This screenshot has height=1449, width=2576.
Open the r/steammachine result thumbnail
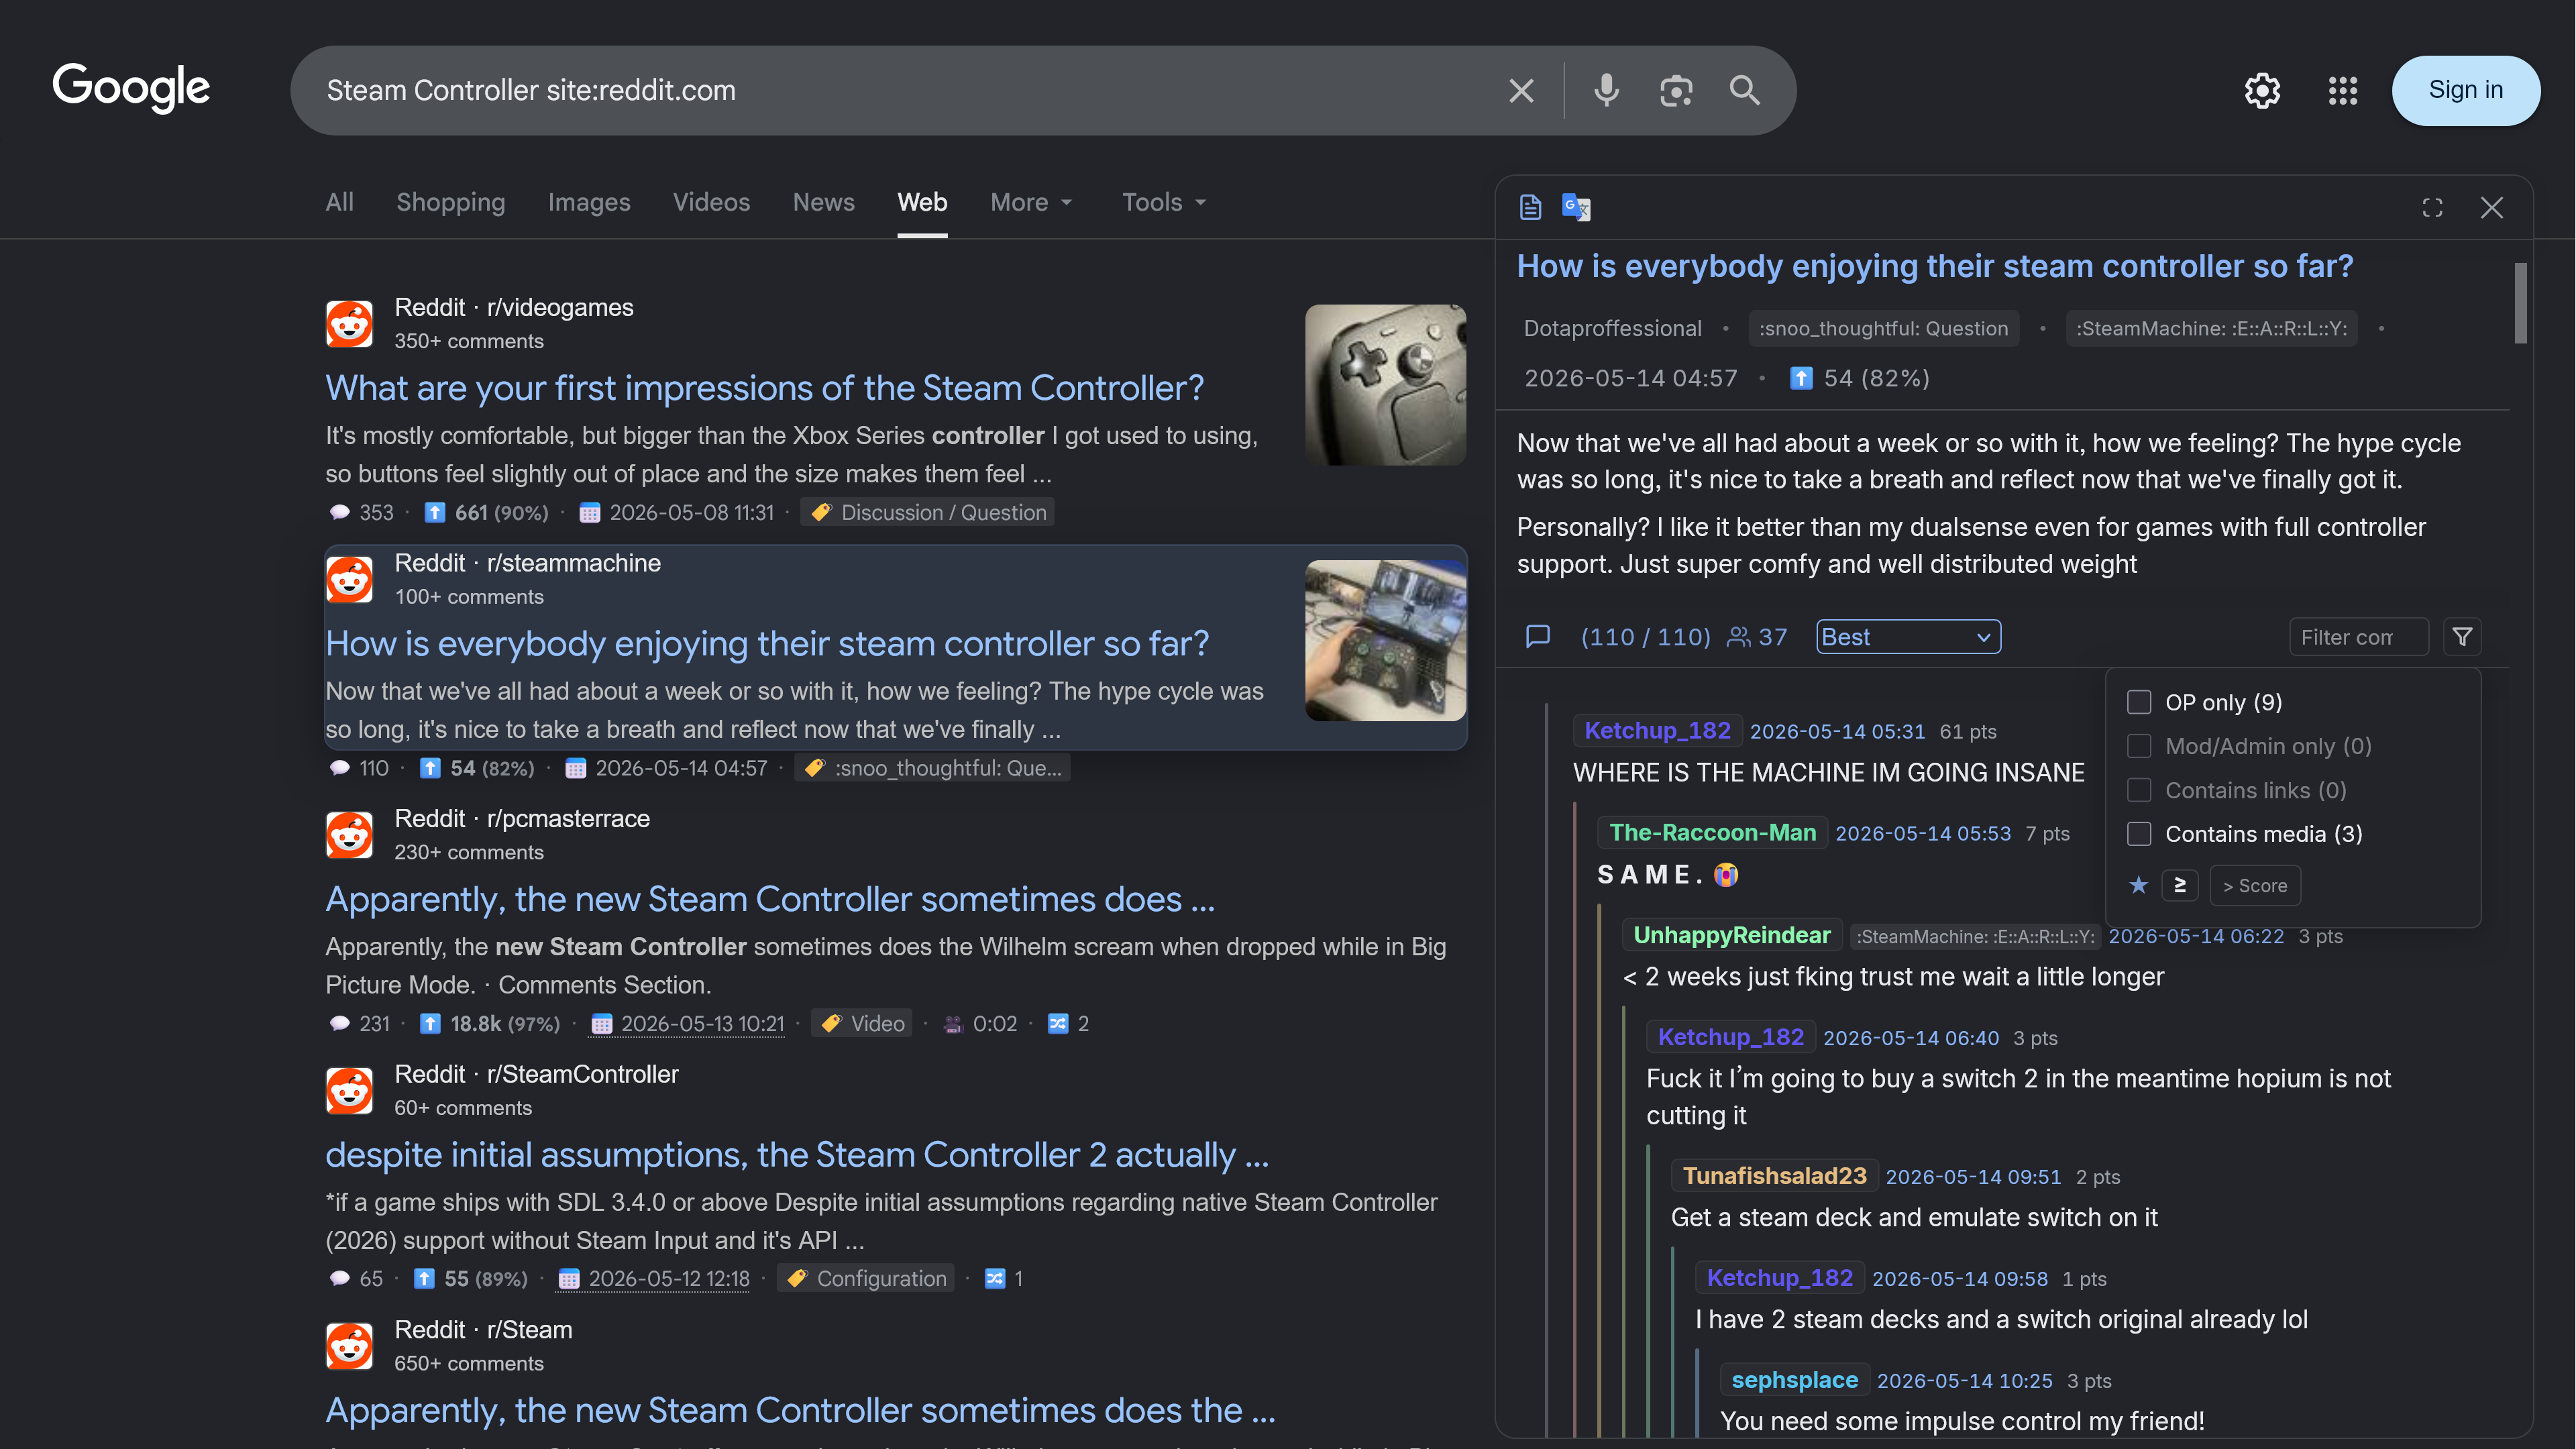[1386, 640]
